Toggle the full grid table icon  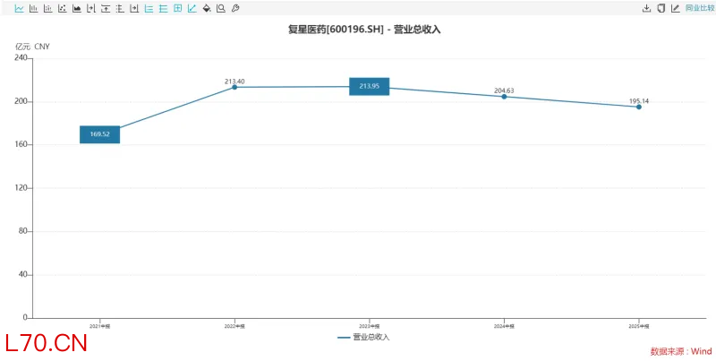click(177, 8)
